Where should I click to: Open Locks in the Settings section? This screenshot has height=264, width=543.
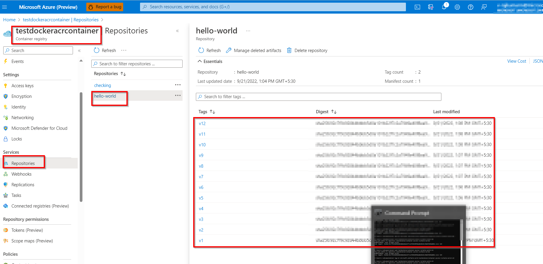pos(17,139)
